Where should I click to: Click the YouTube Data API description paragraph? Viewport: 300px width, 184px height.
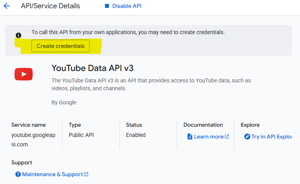[151, 84]
